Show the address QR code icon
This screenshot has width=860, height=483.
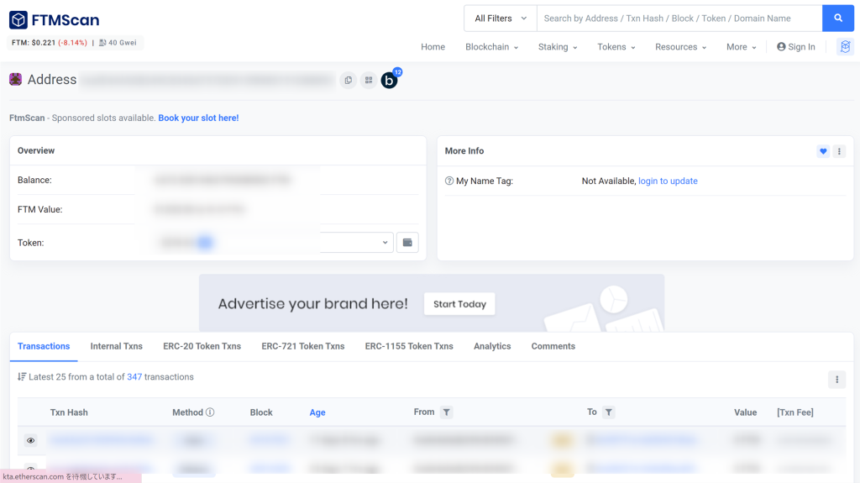click(x=369, y=80)
